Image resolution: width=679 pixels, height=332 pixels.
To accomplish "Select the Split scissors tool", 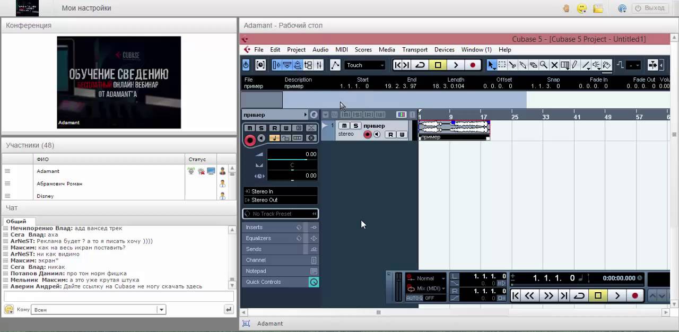I will 512,65.
